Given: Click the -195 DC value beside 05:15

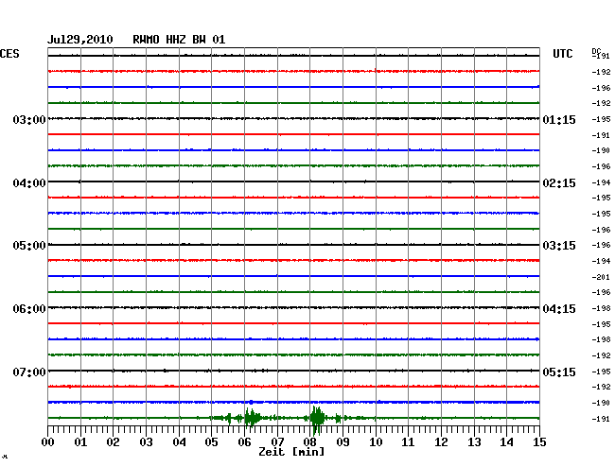Looking at the screenshot, I should pos(601,372).
